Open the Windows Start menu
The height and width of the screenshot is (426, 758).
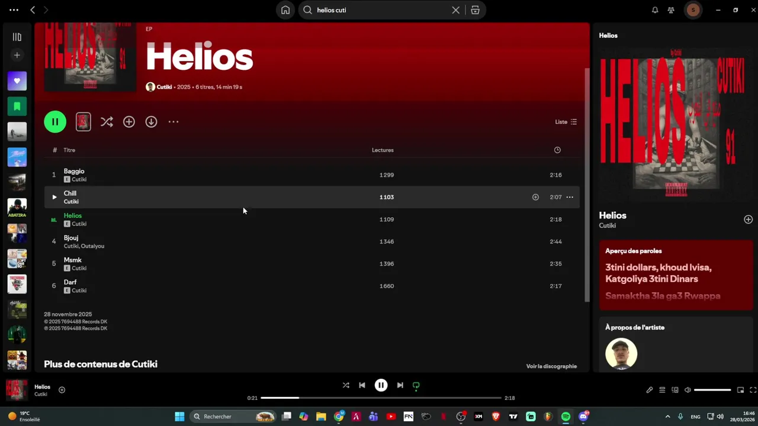[x=179, y=417]
